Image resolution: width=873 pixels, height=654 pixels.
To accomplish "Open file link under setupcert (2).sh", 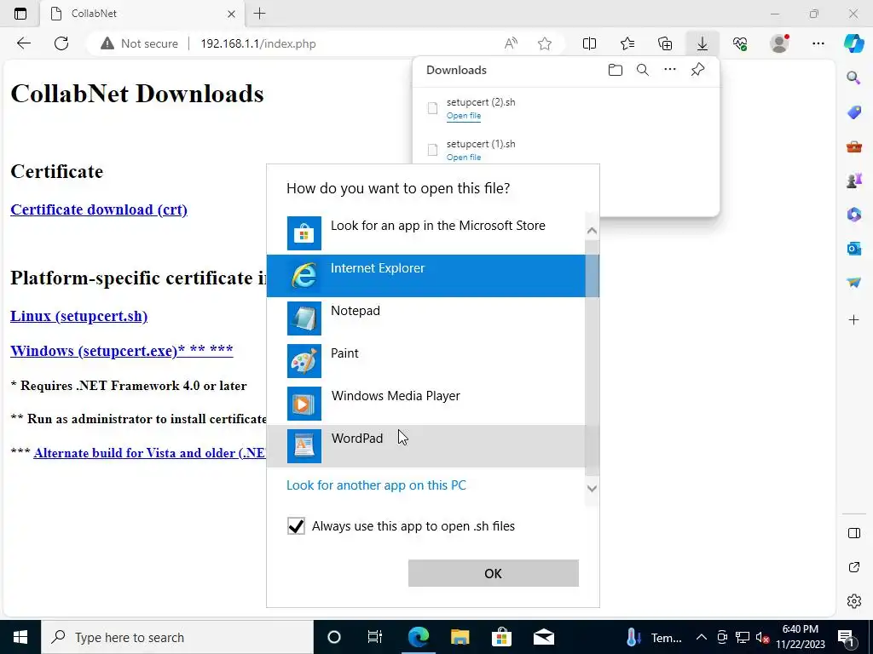I will (x=463, y=116).
